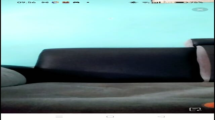The image size is (215, 120).
Task: Tap the Android back triangle
Action: point(161,117)
